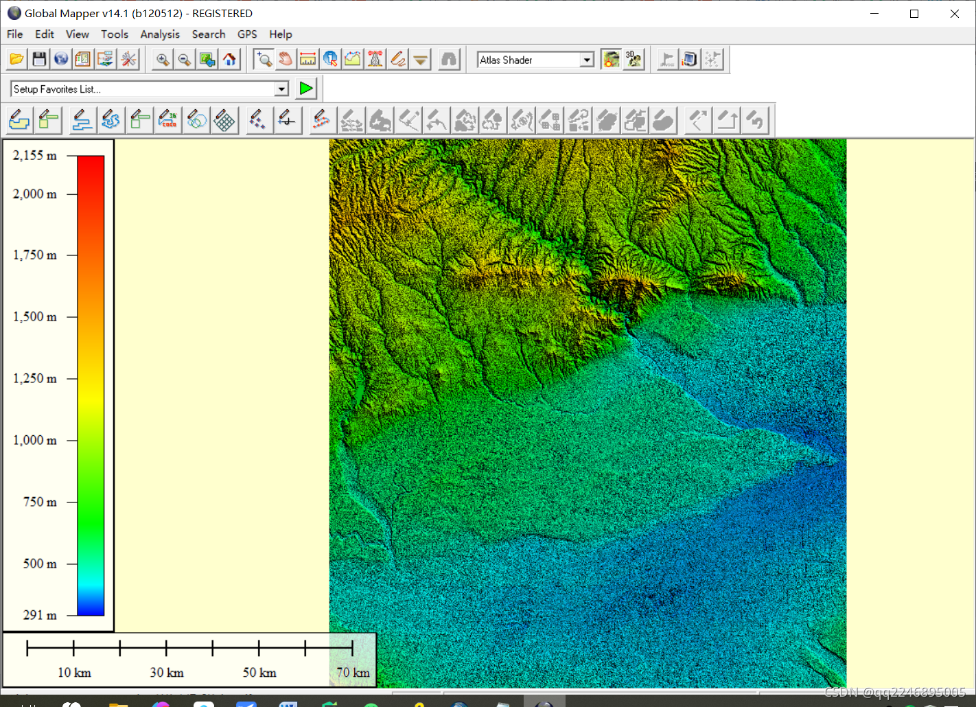Viewport: 976px width, 707px height.
Task: Open the Analysis menu
Action: click(160, 34)
